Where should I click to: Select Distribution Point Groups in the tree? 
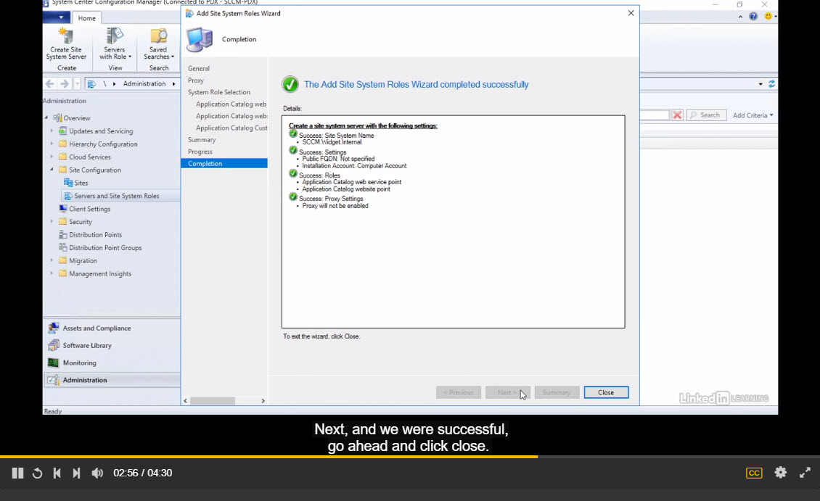tap(105, 248)
